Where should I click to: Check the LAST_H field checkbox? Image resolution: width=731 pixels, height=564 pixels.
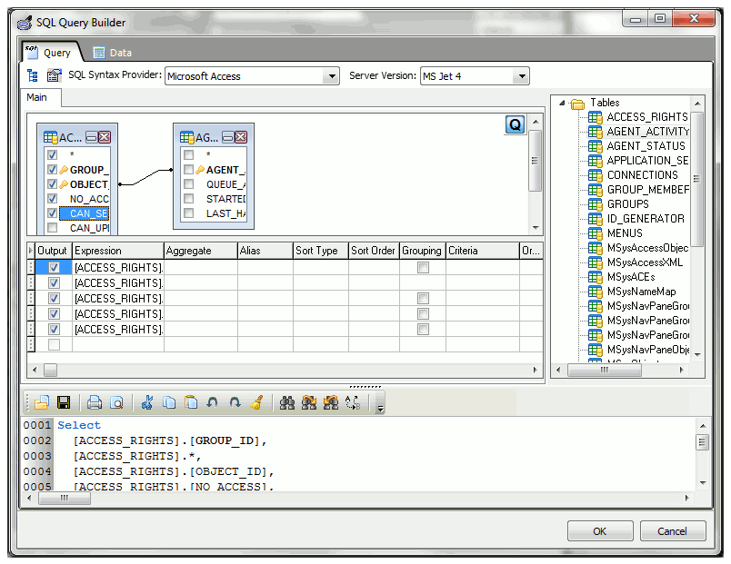click(188, 213)
